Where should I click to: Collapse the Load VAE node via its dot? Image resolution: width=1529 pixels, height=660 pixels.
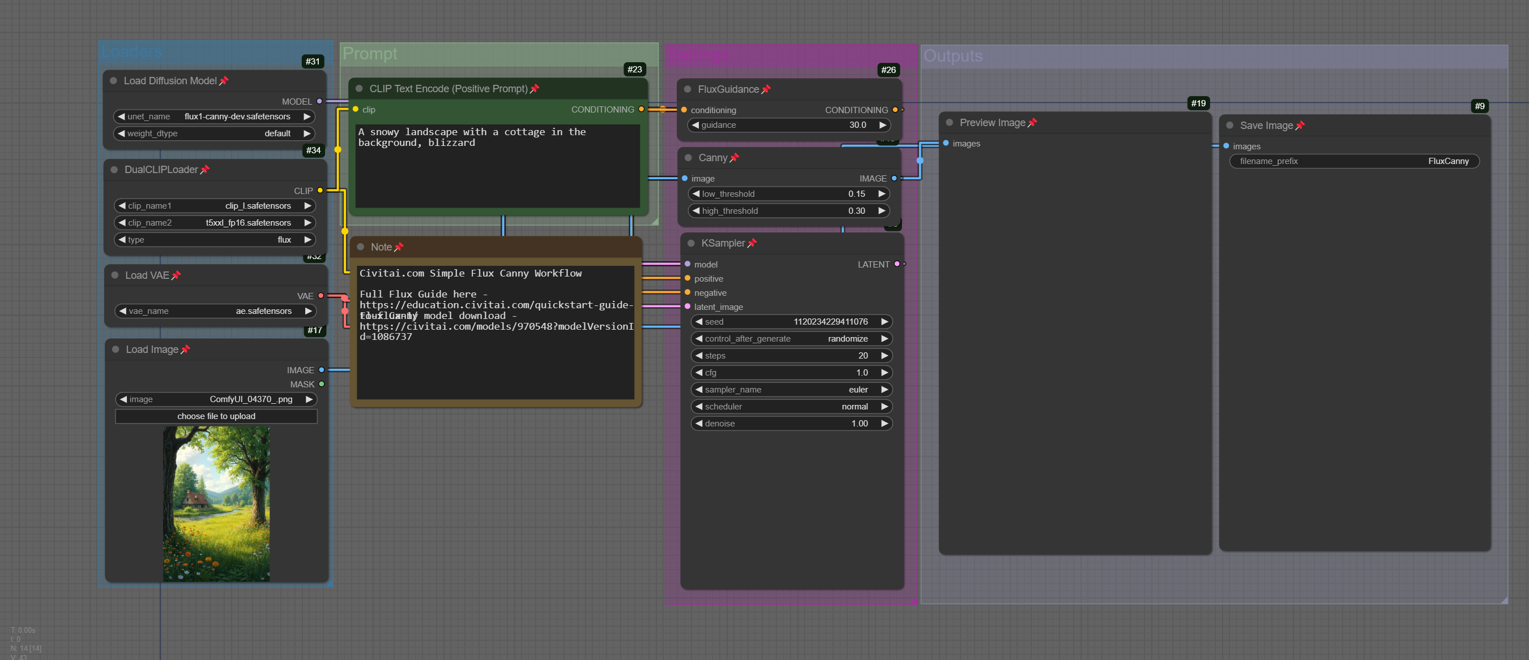click(115, 275)
